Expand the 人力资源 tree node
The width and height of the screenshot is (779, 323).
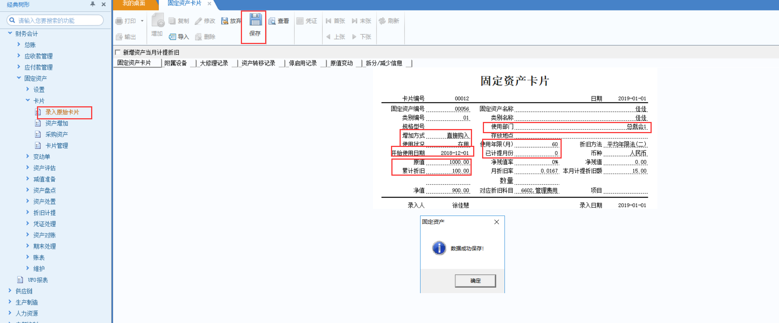click(x=10, y=313)
